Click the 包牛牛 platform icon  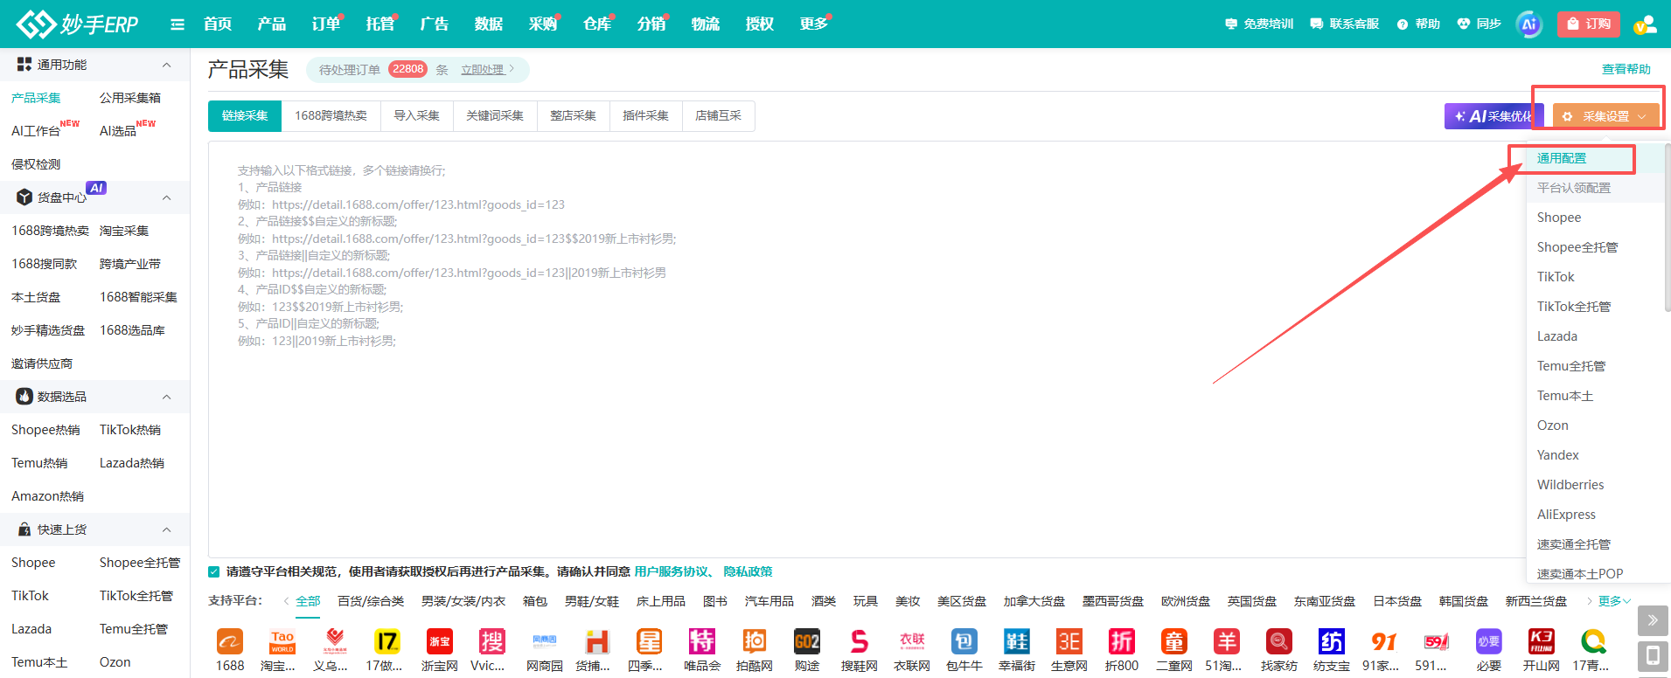click(964, 641)
